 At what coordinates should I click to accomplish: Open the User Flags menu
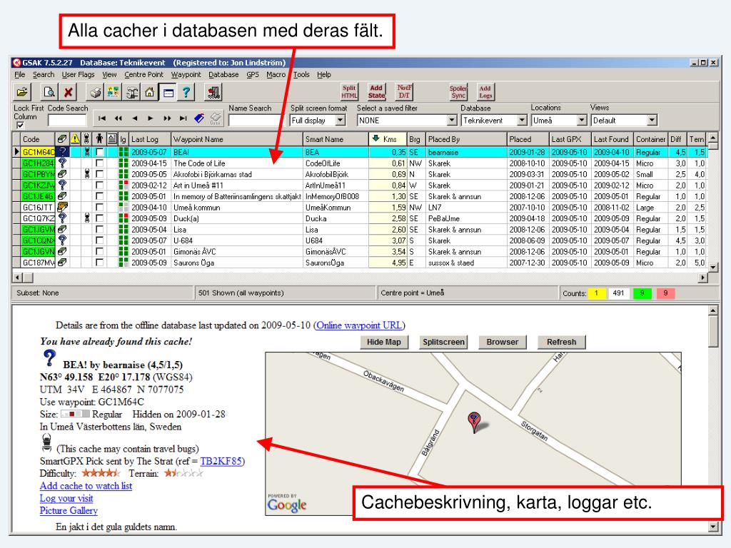pos(78,74)
